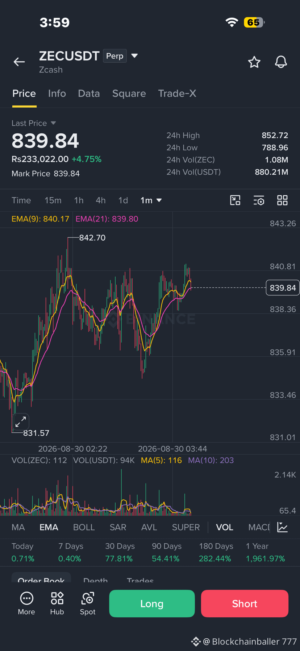Select the 15m timeframe
This screenshot has height=651, width=300.
[x=53, y=200]
